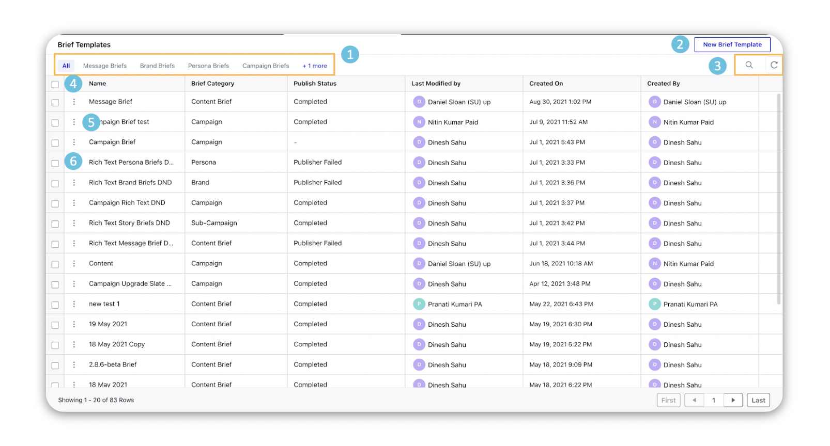Check the Rich Text Persona Briefs row checkbox
This screenshot has width=830, height=446.
click(x=55, y=163)
